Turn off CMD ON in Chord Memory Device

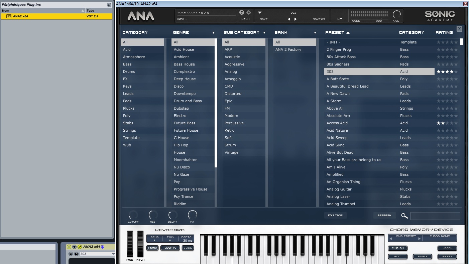(x=397, y=248)
